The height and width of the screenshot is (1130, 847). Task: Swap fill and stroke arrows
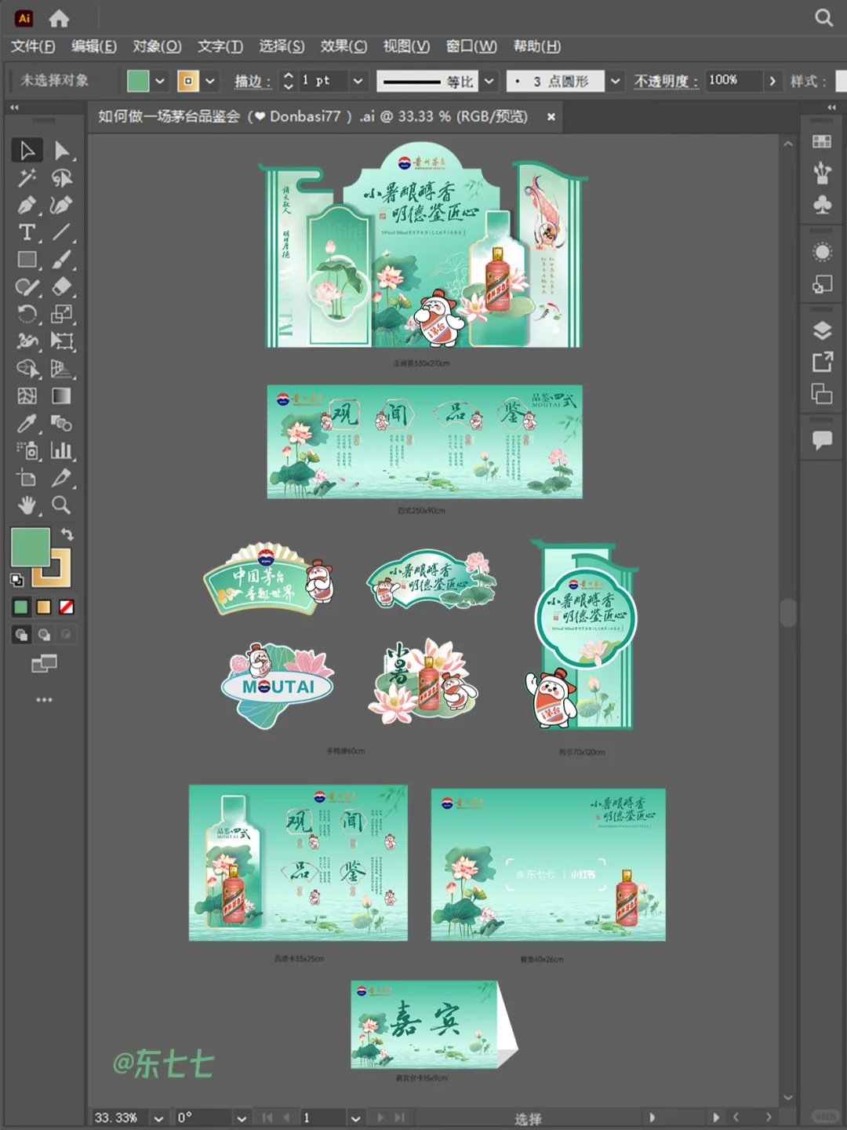click(67, 534)
